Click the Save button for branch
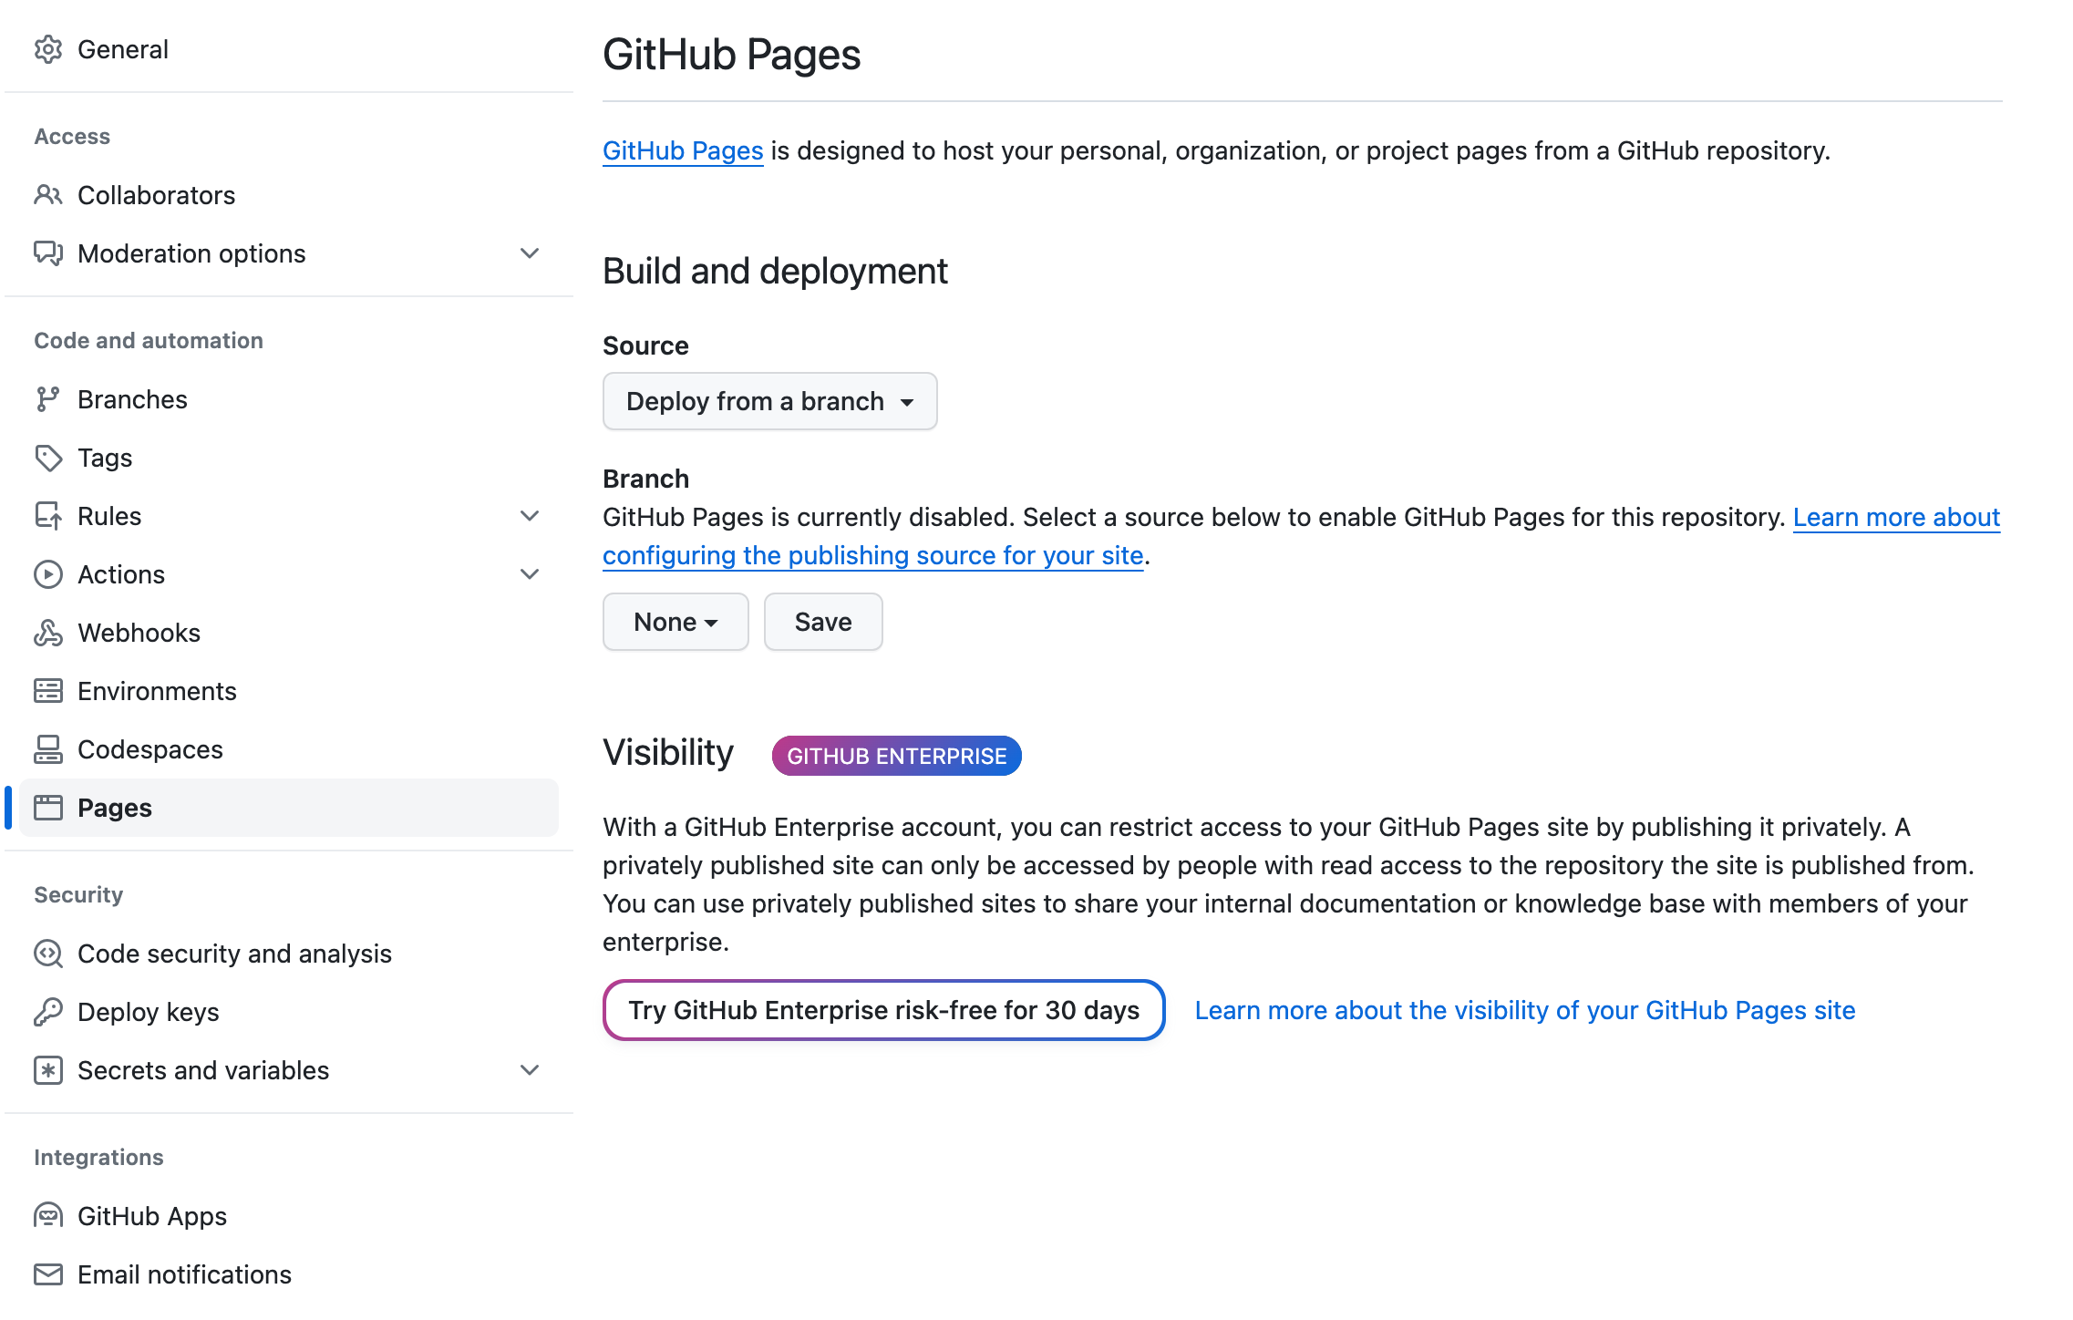This screenshot has height=1320, width=2073. tap(823, 622)
